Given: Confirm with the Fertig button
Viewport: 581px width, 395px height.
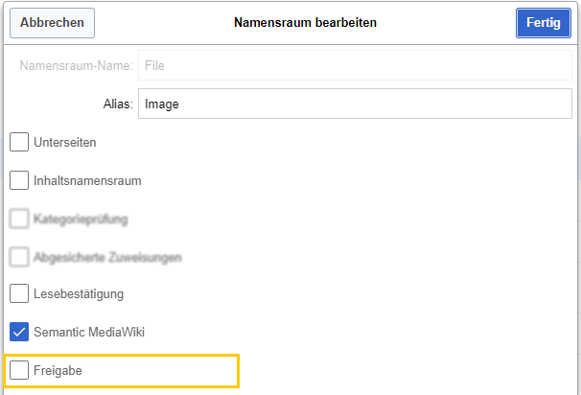Looking at the screenshot, I should coord(544,23).
